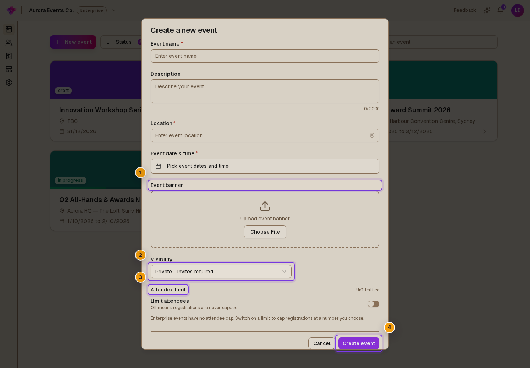Click the TBC location on Innovation card

(x=73, y=121)
